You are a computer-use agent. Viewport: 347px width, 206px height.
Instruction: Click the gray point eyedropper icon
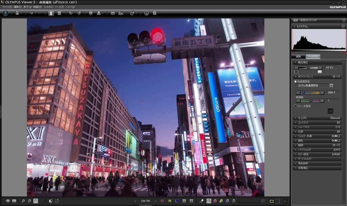330,111
